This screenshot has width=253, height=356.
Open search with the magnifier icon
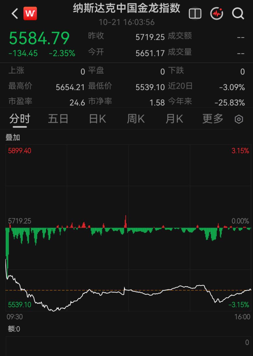(238, 13)
